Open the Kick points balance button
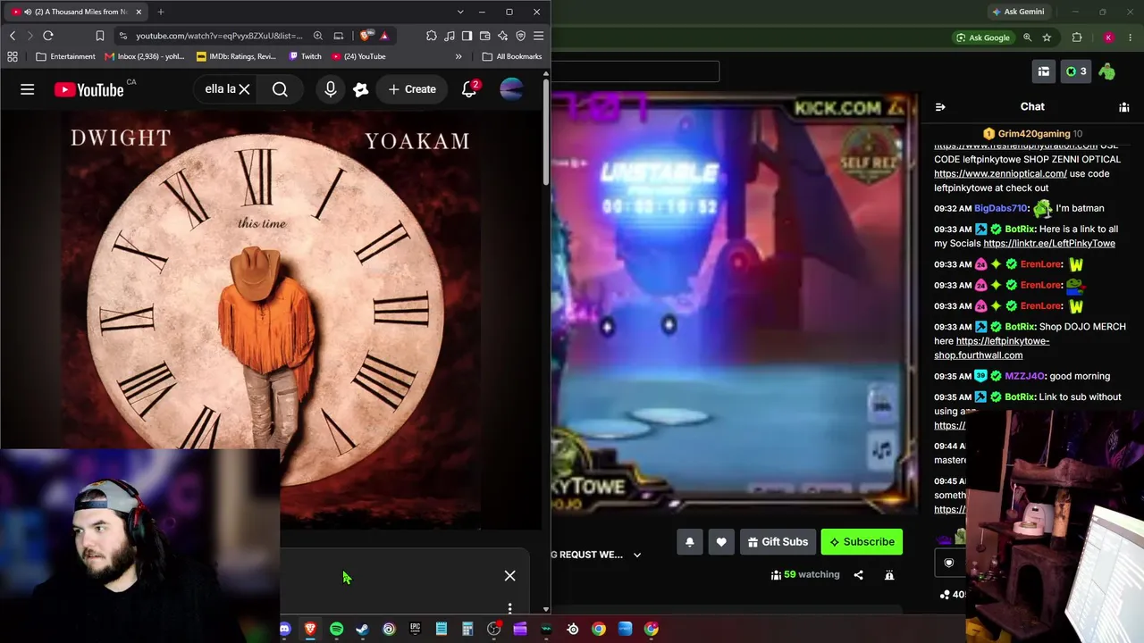The width and height of the screenshot is (1144, 643). pos(1075,71)
